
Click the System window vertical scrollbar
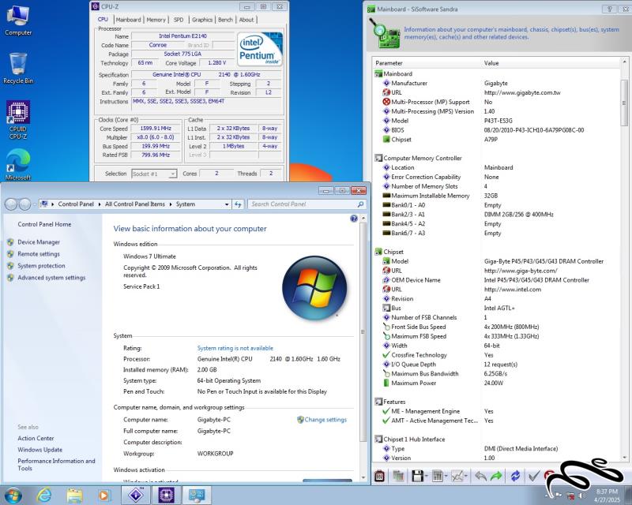tap(363, 331)
